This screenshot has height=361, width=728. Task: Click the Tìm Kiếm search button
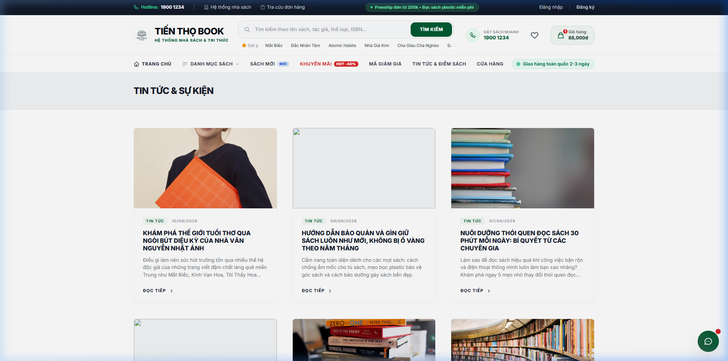coord(431,30)
